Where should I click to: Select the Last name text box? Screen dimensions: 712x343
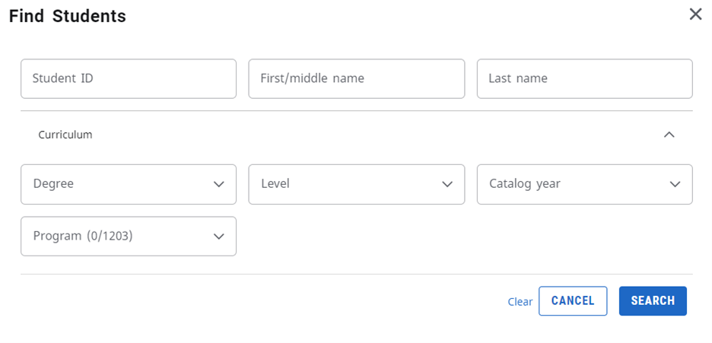[x=584, y=78]
